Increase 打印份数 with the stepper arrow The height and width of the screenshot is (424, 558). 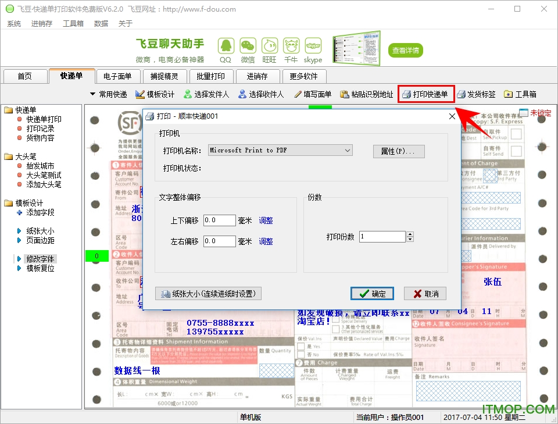tap(410, 234)
